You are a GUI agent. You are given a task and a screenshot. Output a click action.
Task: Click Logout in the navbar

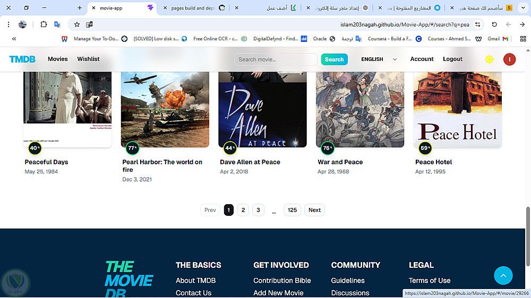pos(452,59)
